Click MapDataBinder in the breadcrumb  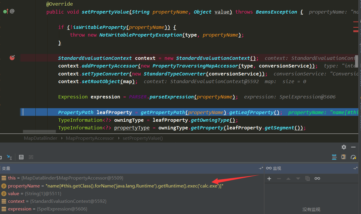41,138
